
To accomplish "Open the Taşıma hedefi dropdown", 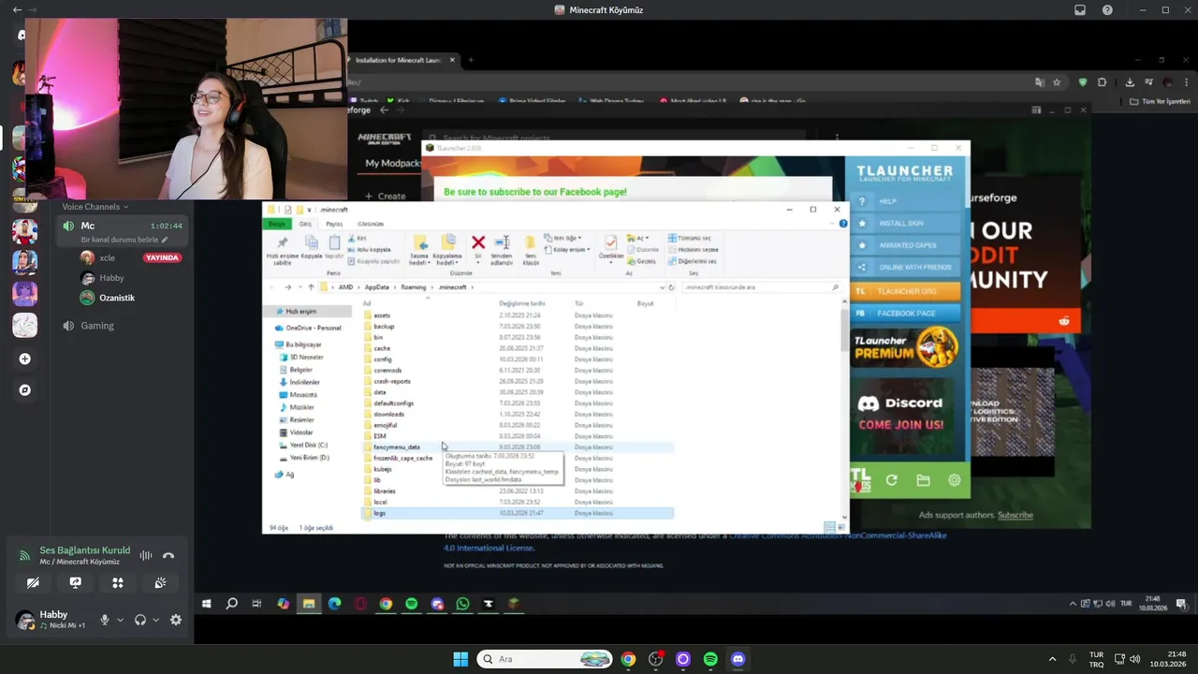I will [419, 250].
